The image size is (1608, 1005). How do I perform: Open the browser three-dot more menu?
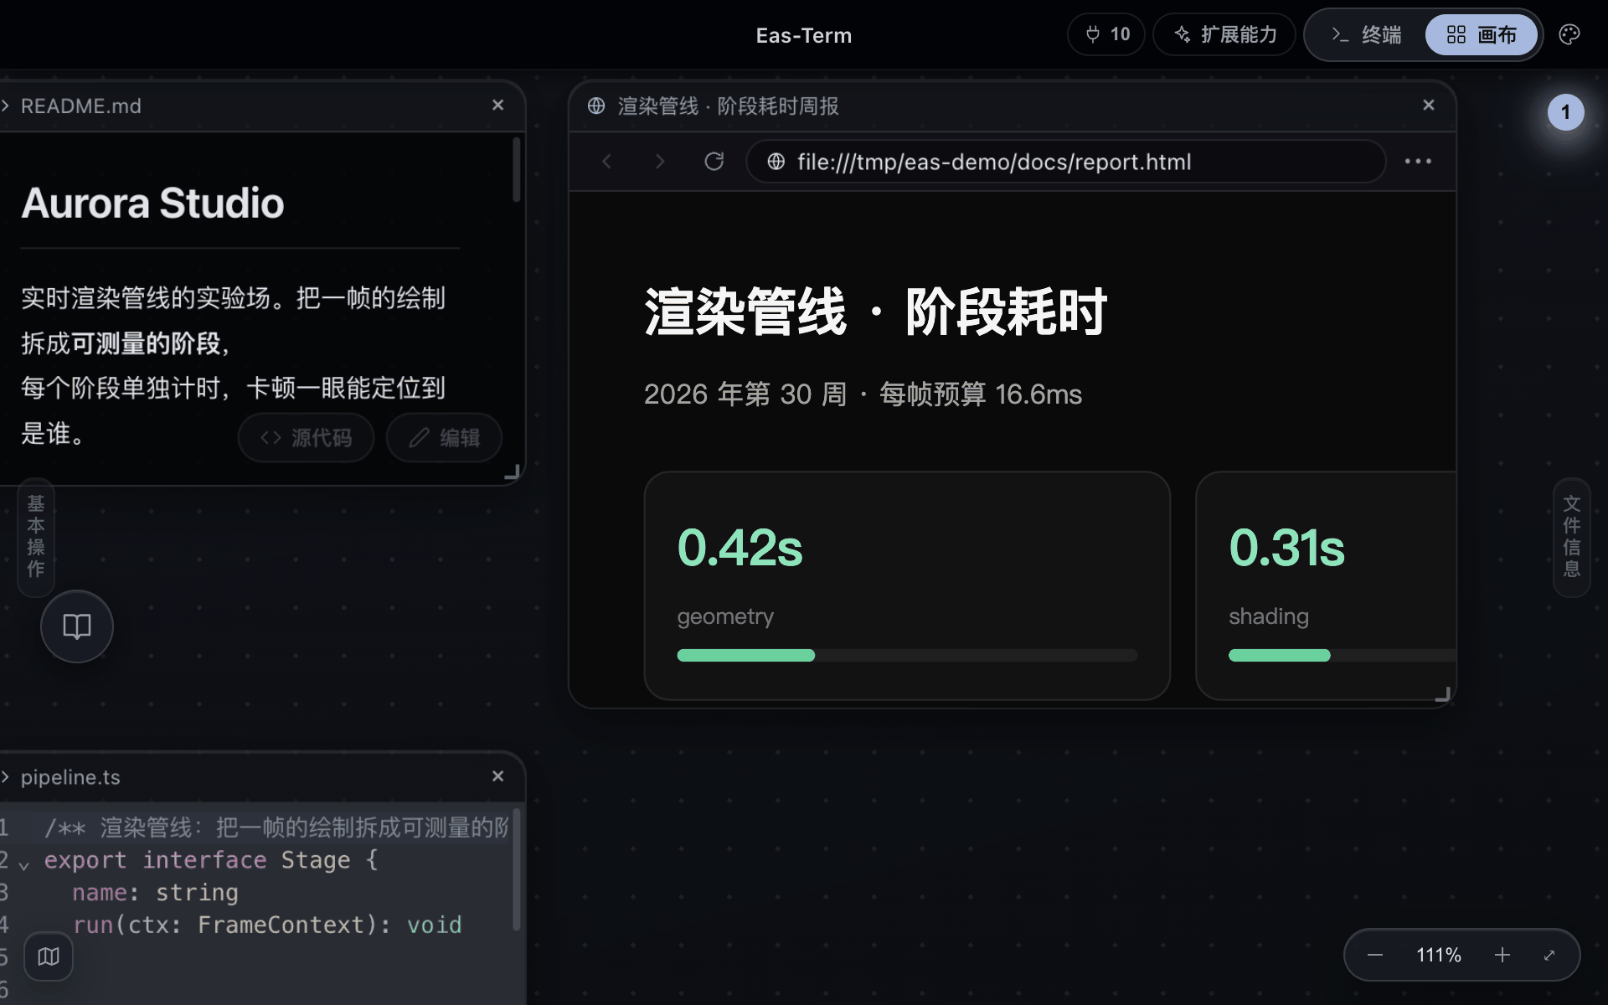tap(1418, 161)
